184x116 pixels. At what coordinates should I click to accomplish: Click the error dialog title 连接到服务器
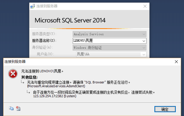(x=15, y=62)
